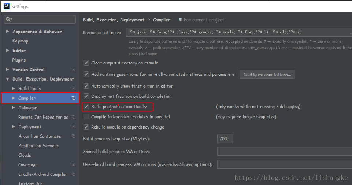This screenshot has width=352, height=185.
Task: Click the Build process heap size field
Action: pyautogui.click(x=225, y=138)
